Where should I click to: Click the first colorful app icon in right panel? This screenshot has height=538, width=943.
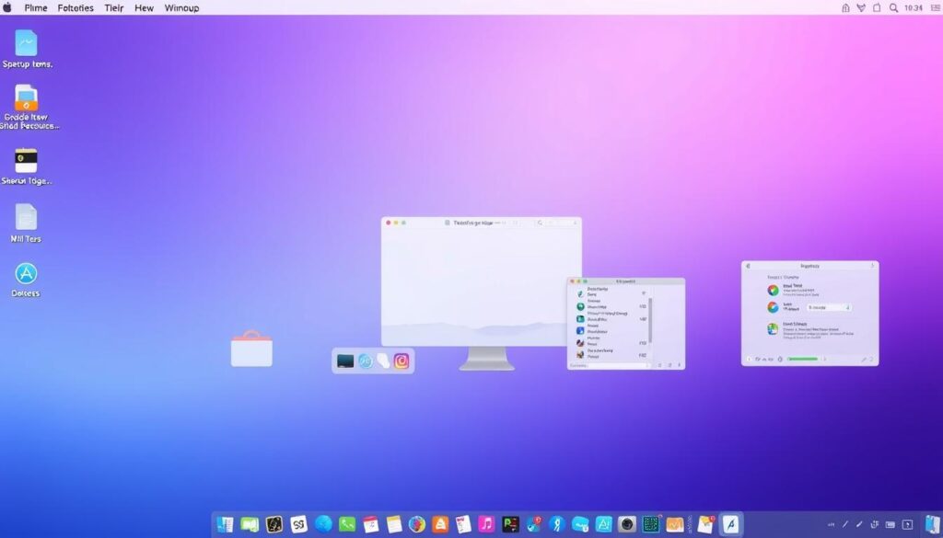[x=773, y=290]
